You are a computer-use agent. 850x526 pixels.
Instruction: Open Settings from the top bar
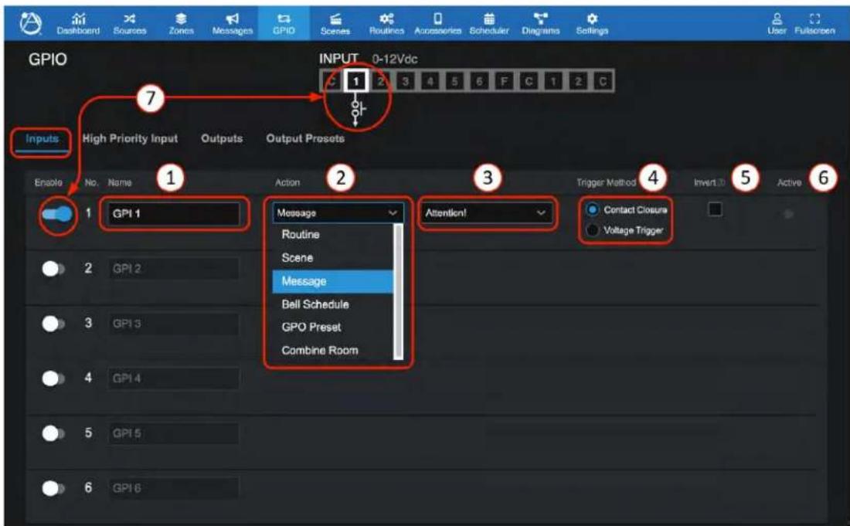(x=592, y=25)
